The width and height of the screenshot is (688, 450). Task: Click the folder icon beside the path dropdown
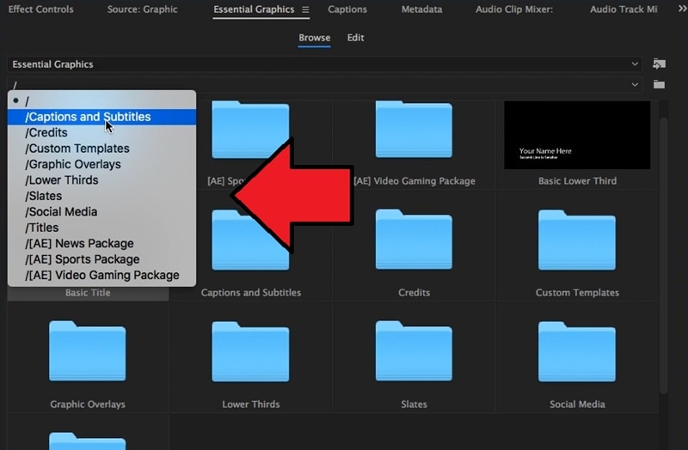pyautogui.click(x=659, y=84)
